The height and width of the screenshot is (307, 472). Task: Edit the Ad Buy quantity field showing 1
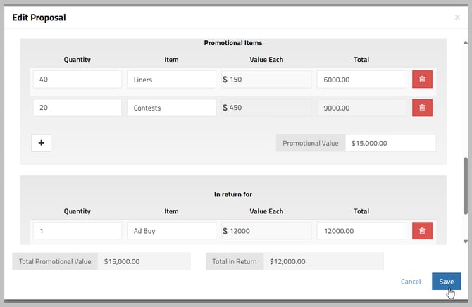[x=77, y=230]
